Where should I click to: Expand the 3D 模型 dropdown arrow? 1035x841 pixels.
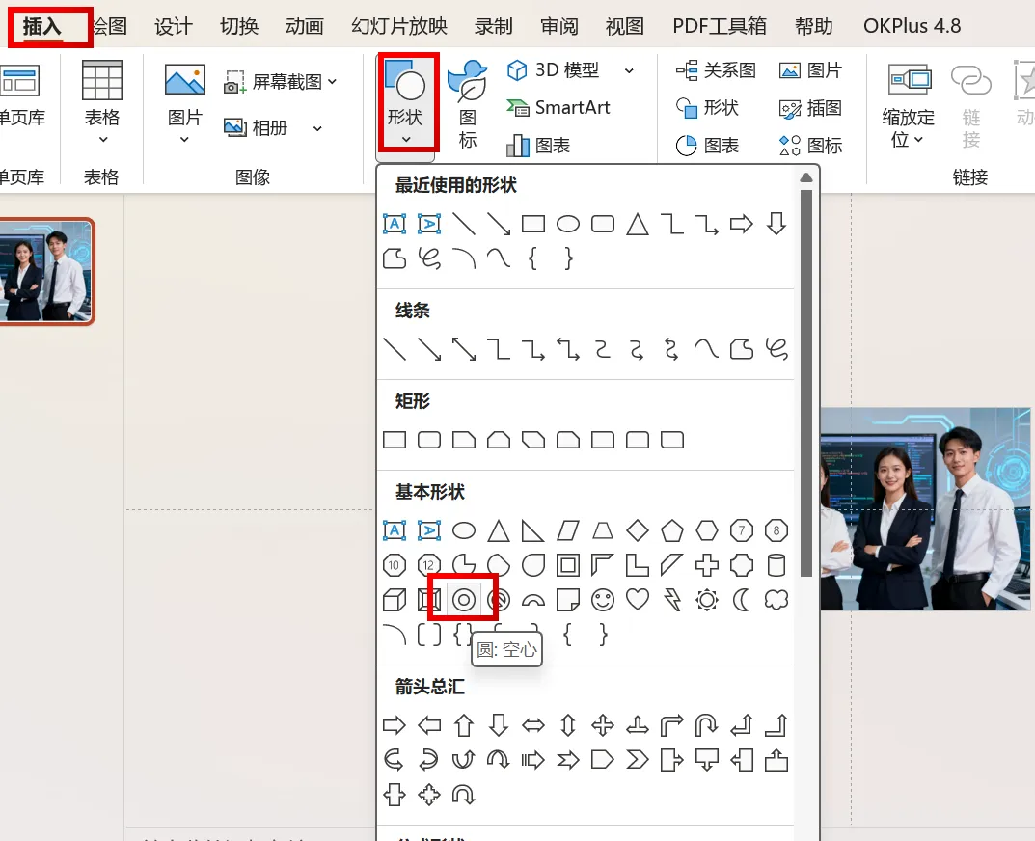[x=629, y=70]
